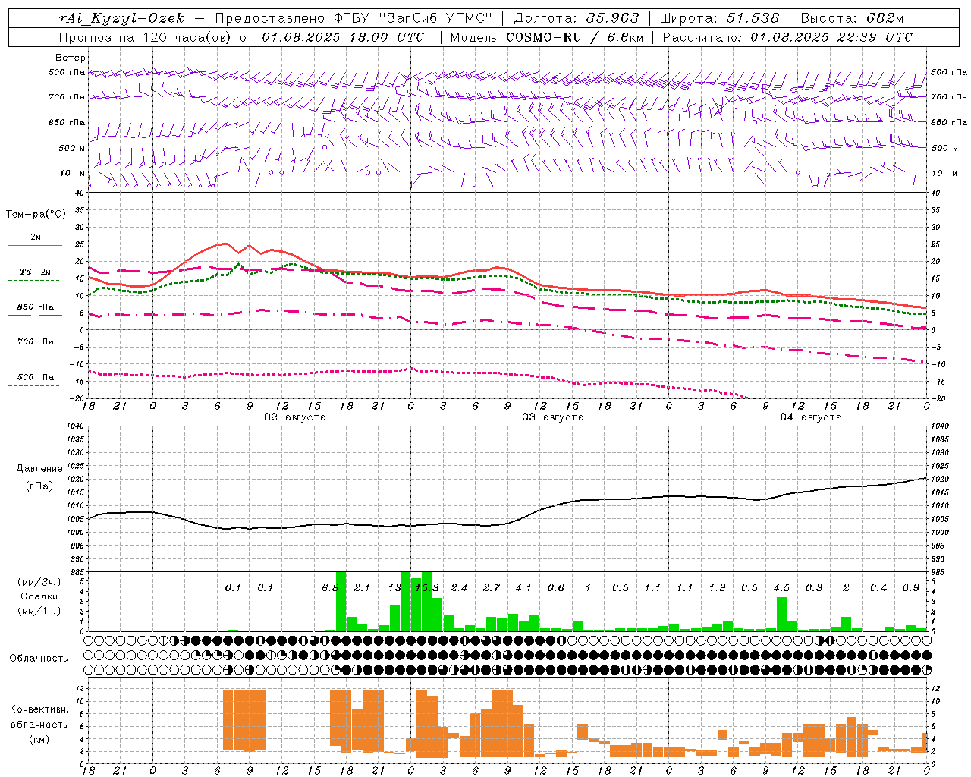The width and height of the screenshot is (971, 777).
Task: Click the 4.5 precipitation total
Action: [x=781, y=588]
